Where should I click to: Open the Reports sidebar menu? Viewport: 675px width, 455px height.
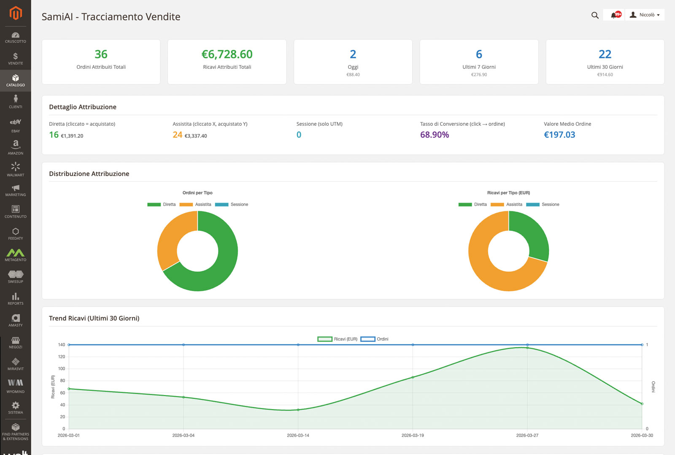point(15,299)
